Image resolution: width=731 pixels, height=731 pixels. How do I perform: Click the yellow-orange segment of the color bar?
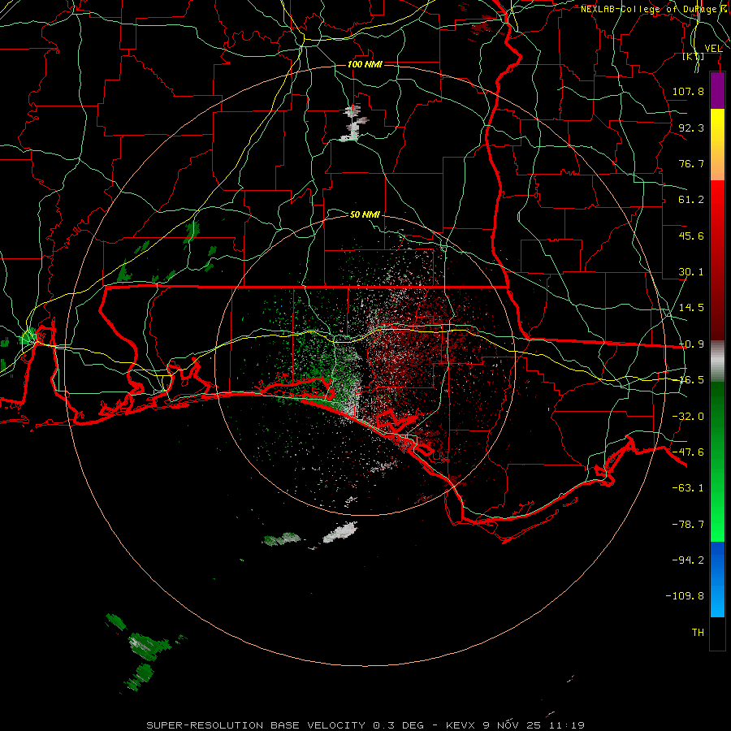pos(717,145)
